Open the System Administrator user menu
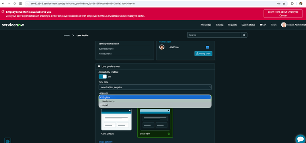306x143 pixels. tap(294, 25)
